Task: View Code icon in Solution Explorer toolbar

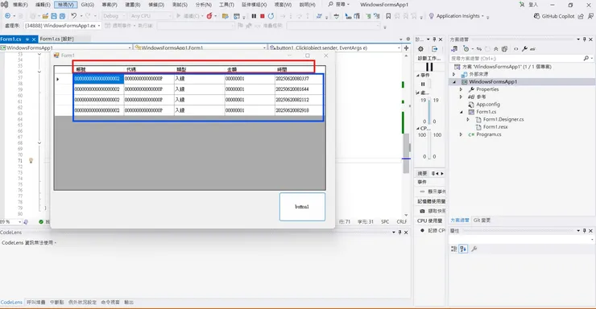Action: 515,49
